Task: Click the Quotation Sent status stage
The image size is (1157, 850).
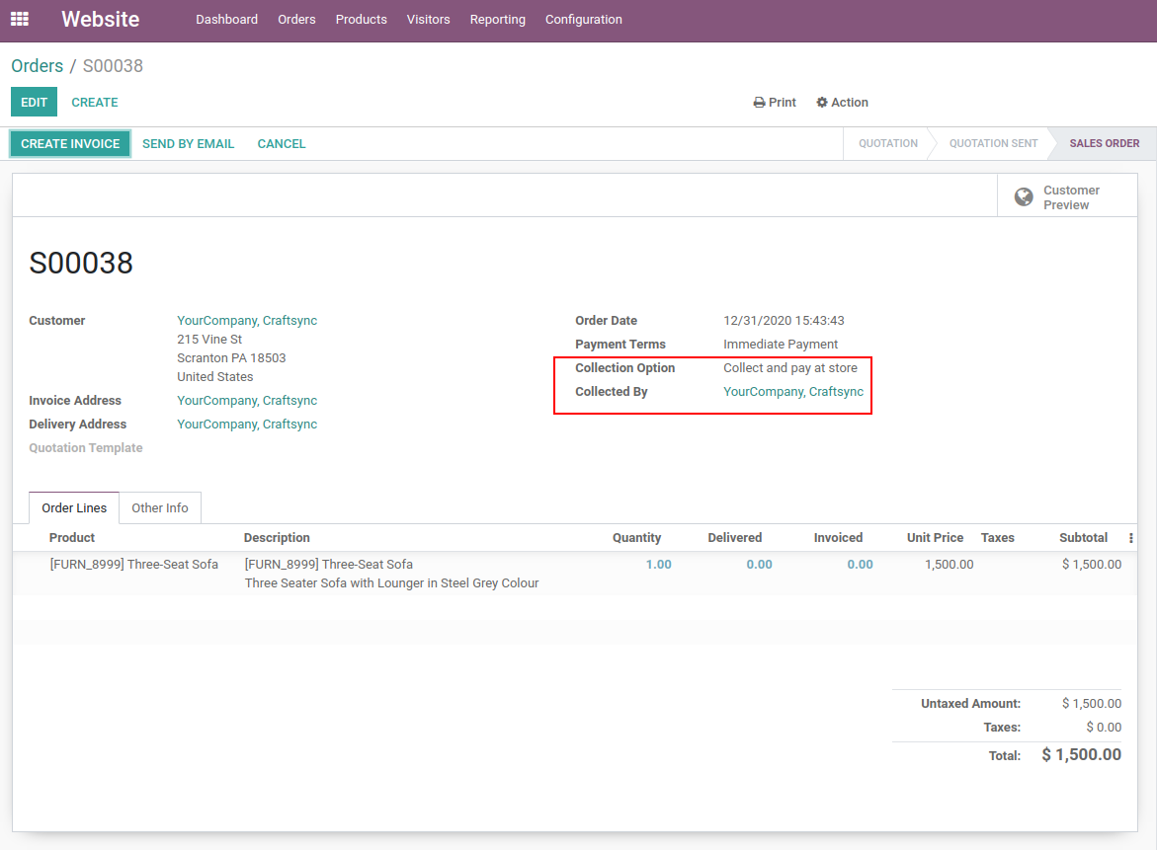Action: click(993, 144)
